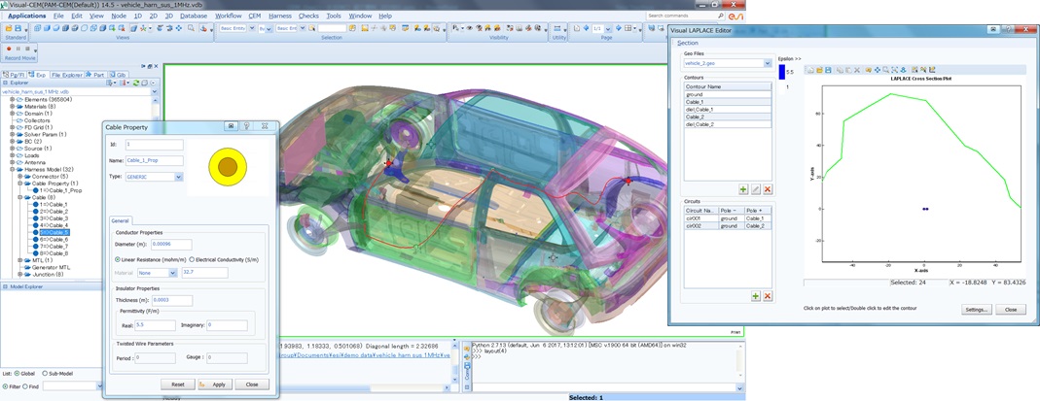Click the blue fit-all arrows icon in Views toolbar

click(x=180, y=28)
